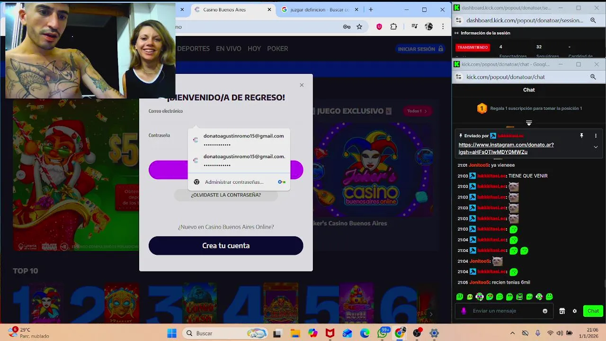Select second saved donatoagustinromo15@gmail.com credential
Viewport: 606px width, 341px height.
point(239,161)
